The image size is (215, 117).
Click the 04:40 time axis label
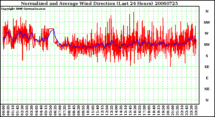[41, 110]
